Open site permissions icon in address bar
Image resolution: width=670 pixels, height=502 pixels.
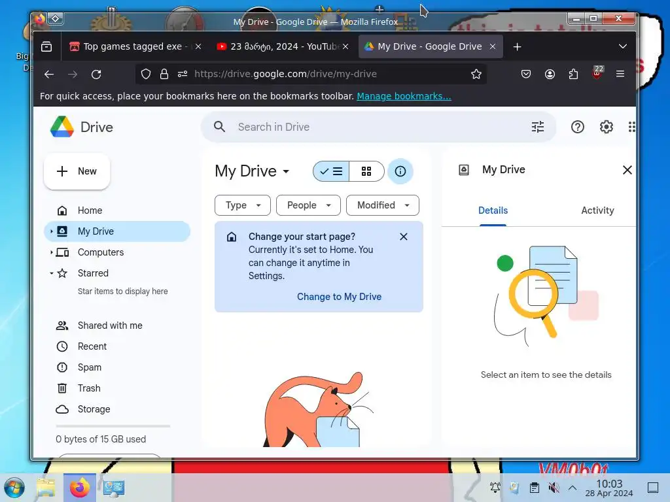(x=183, y=74)
